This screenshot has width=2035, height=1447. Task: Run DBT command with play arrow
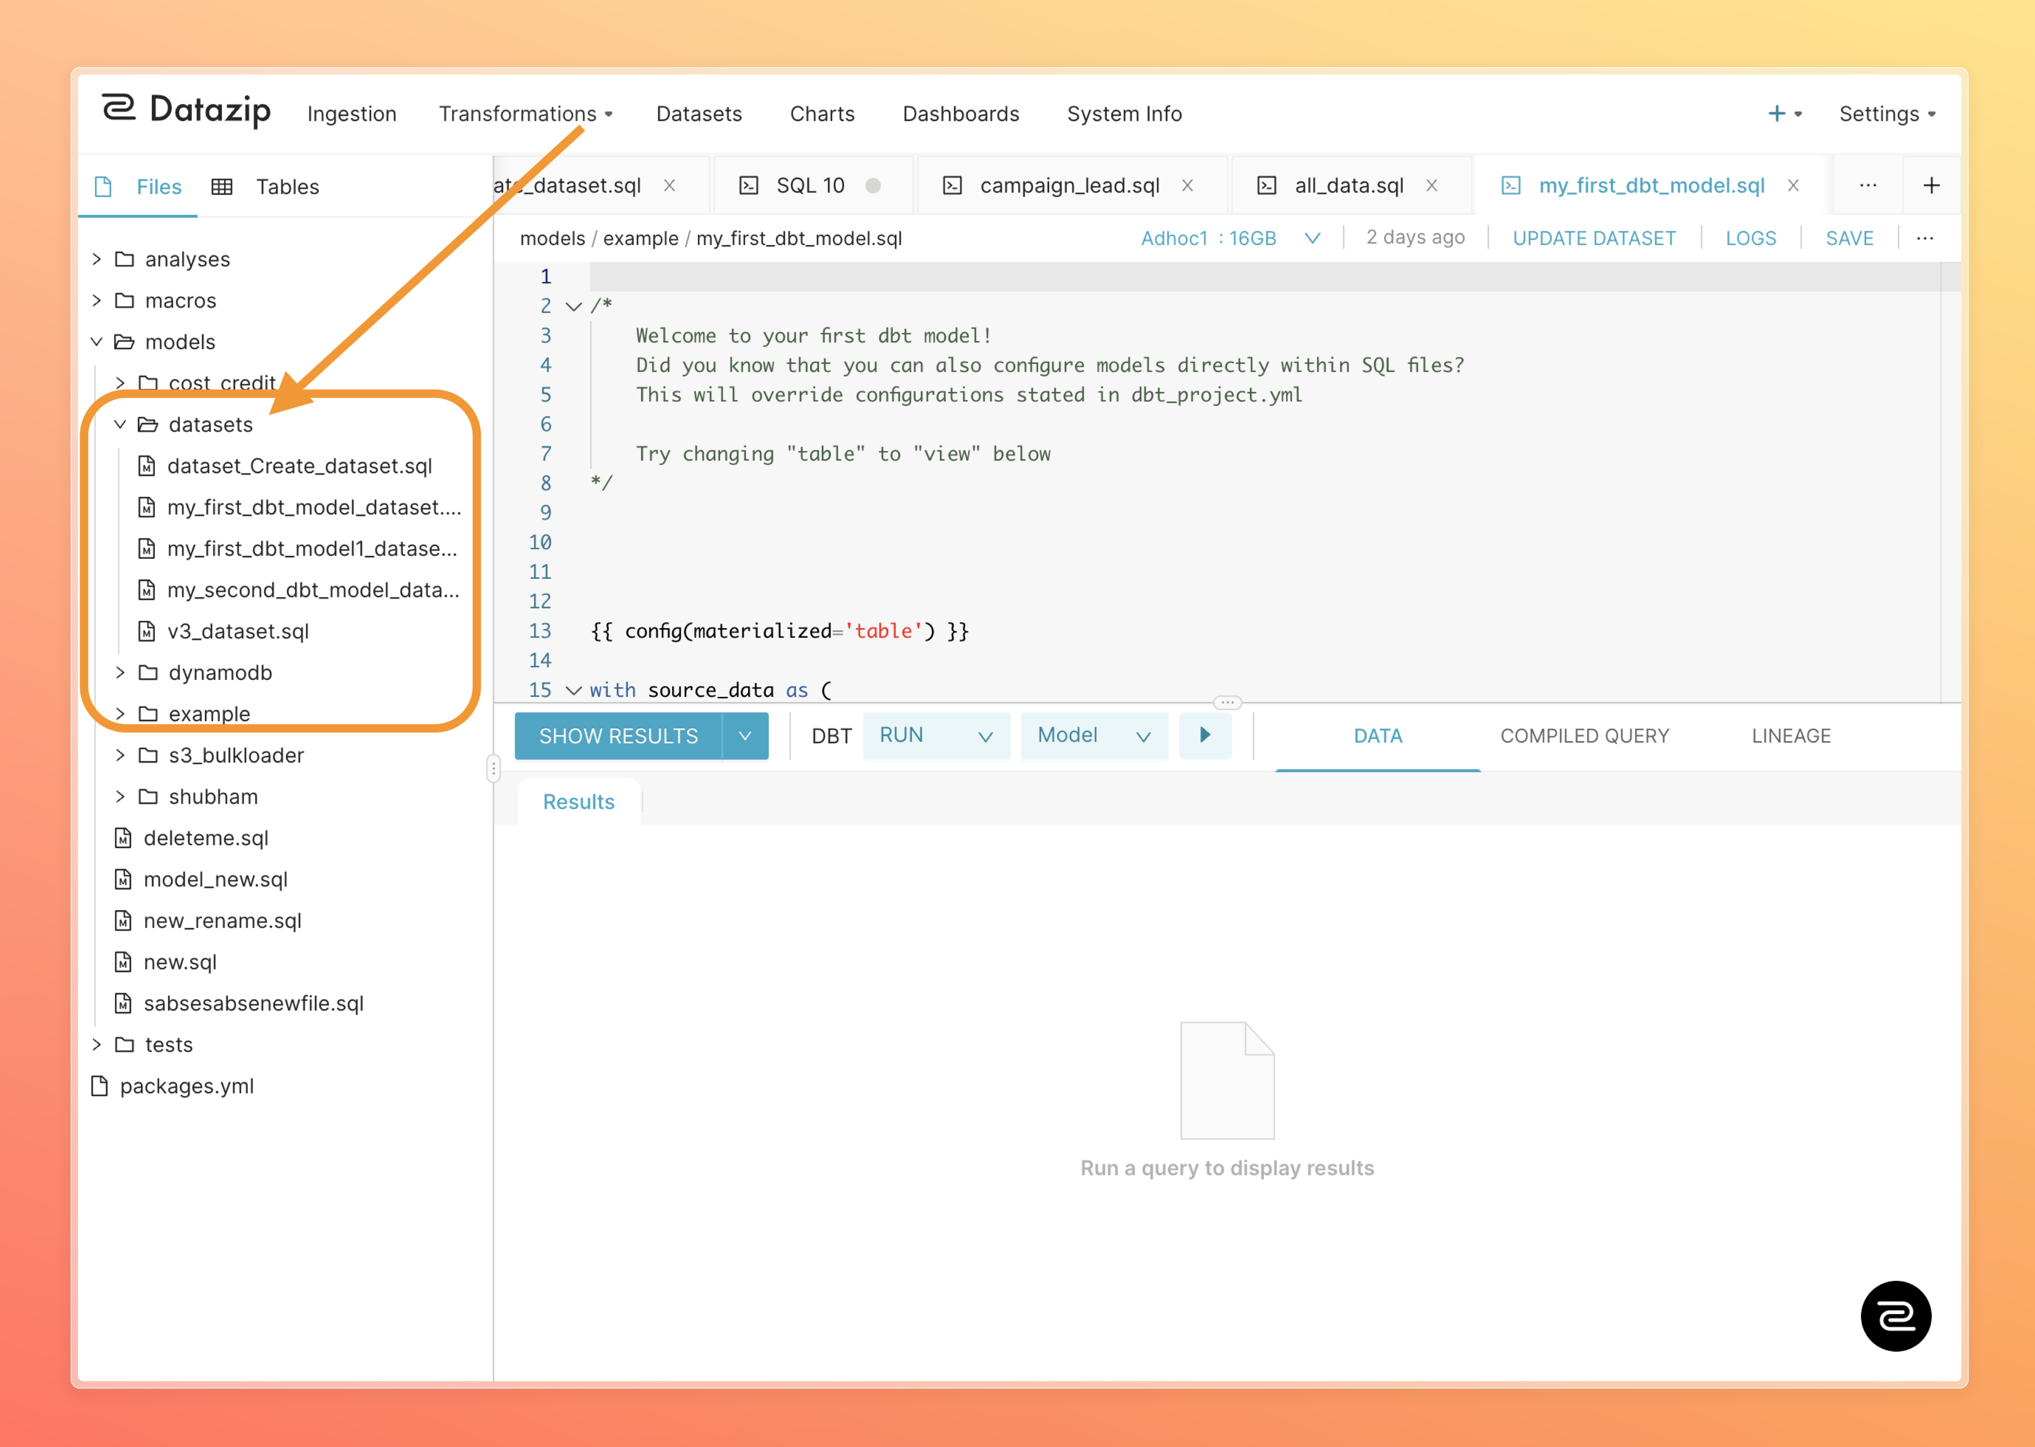[x=1205, y=735]
